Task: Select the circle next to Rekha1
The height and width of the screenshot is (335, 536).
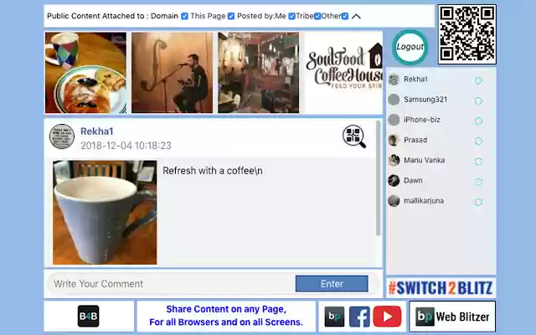Action: coord(478,80)
